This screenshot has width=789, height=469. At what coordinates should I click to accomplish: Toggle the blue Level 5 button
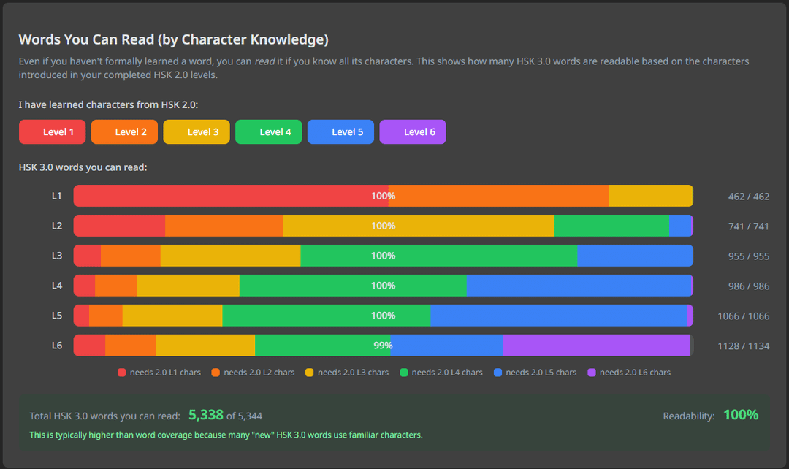click(x=340, y=132)
